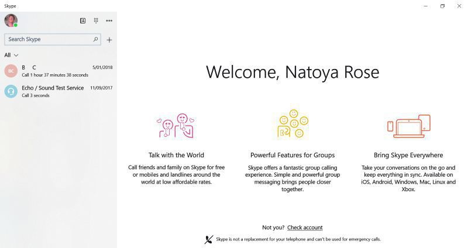Open the B C conversation
The image size is (468, 248).
[58, 71]
